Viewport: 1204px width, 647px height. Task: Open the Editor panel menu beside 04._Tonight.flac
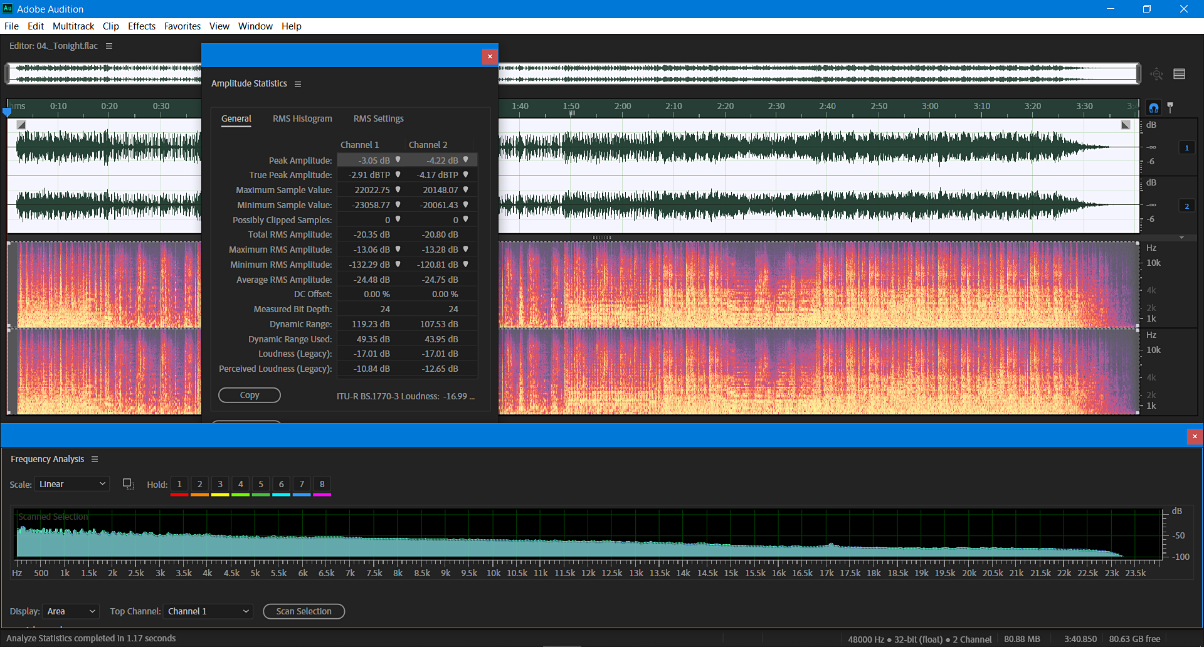109,45
